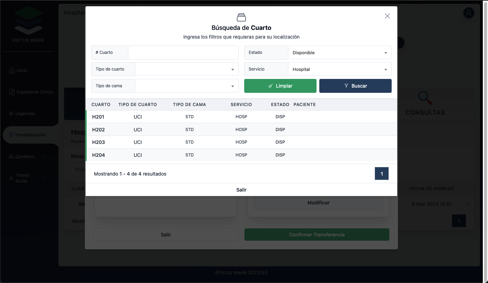Open the Tipo de cama dropdown
Screen dimensions: 488x283
(186, 86)
